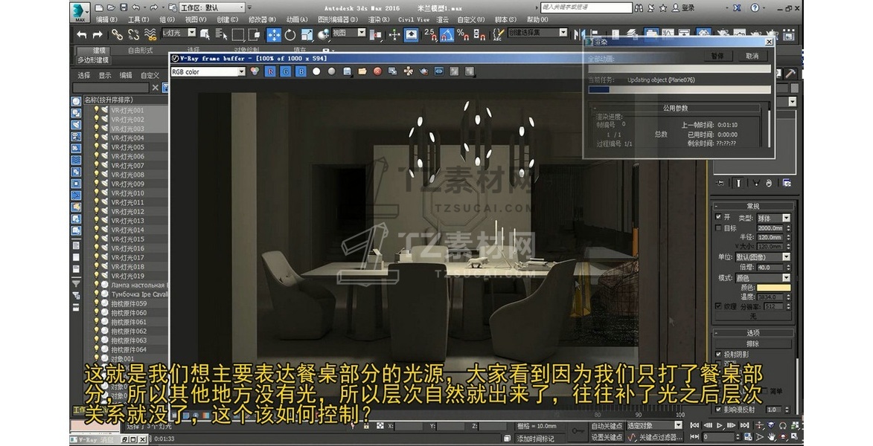Toggle the 开 (On) checkbox in 常规 rollout
This screenshot has height=446, width=873.
pos(719,217)
